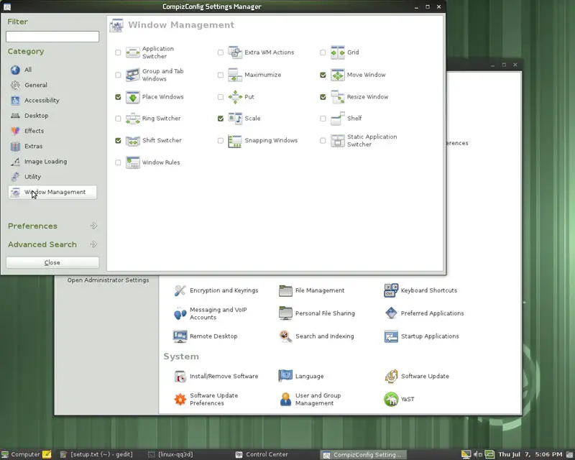Enable the Group and Tab Windows checkbox
Image resolution: width=575 pixels, height=460 pixels.
(x=118, y=75)
